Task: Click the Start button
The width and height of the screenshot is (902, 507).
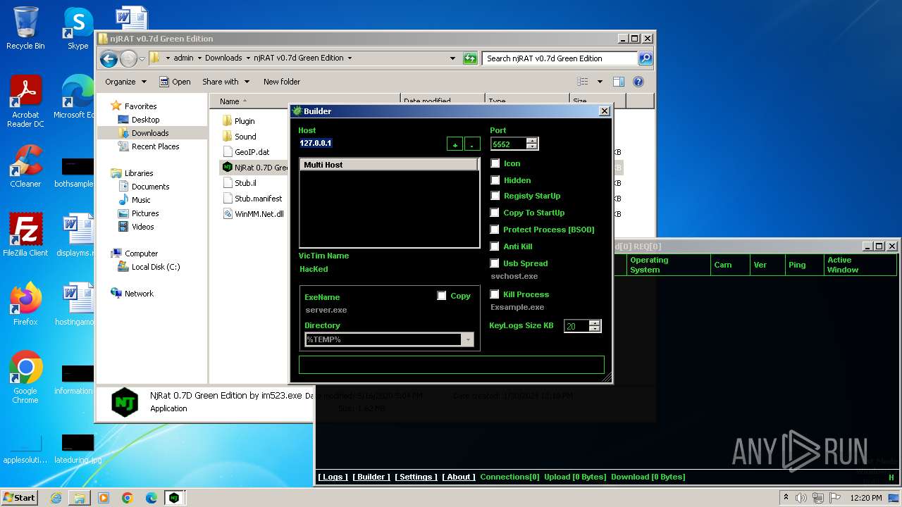Action: (x=19, y=497)
